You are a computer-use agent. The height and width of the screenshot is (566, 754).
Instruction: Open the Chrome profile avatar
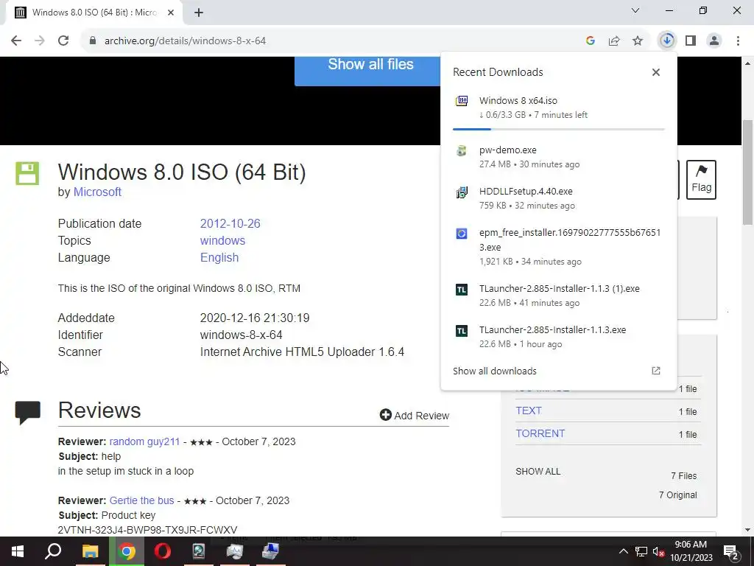click(x=714, y=41)
